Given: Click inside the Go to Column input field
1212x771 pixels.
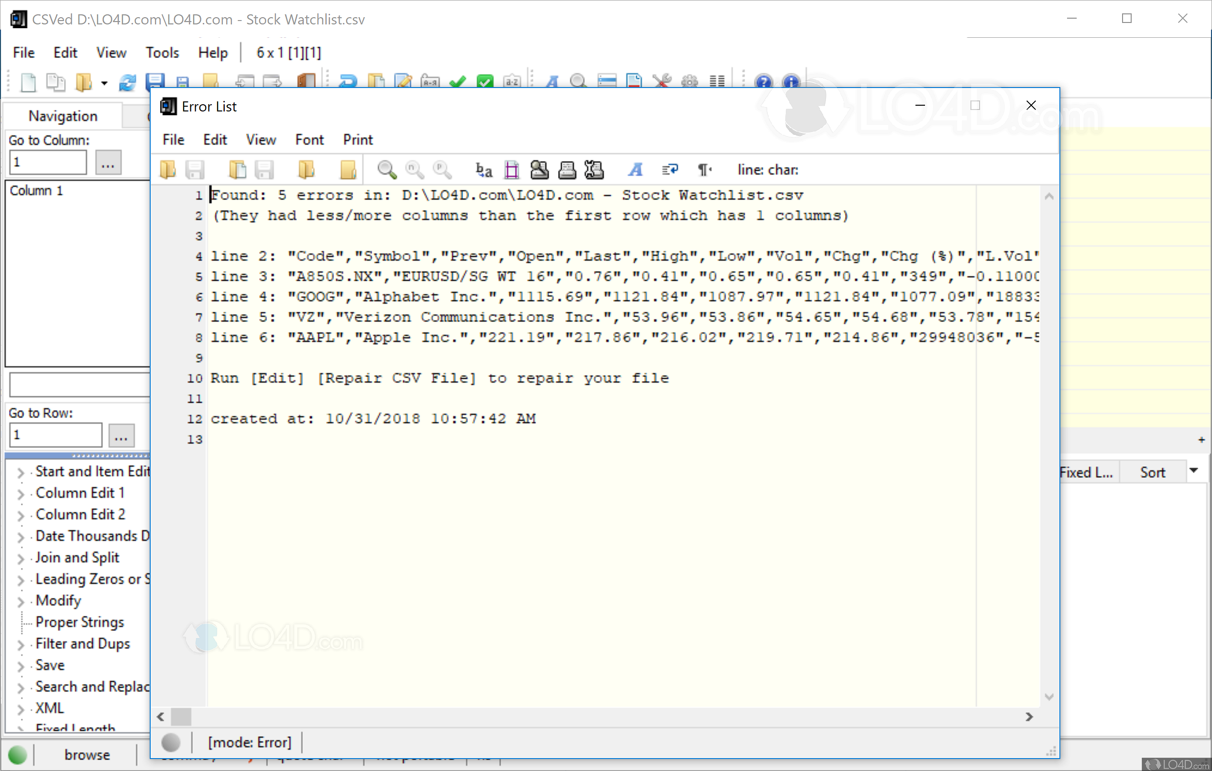Looking at the screenshot, I should tap(48, 162).
